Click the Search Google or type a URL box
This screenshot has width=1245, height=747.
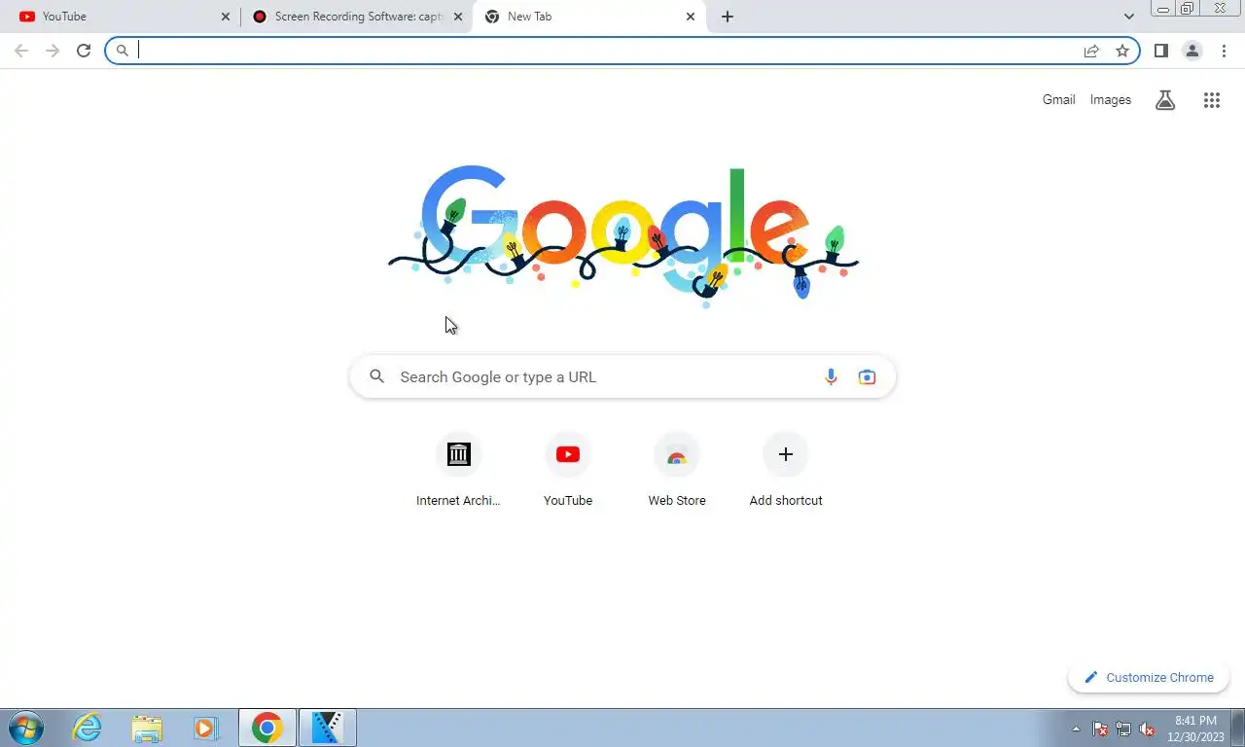pos(622,377)
